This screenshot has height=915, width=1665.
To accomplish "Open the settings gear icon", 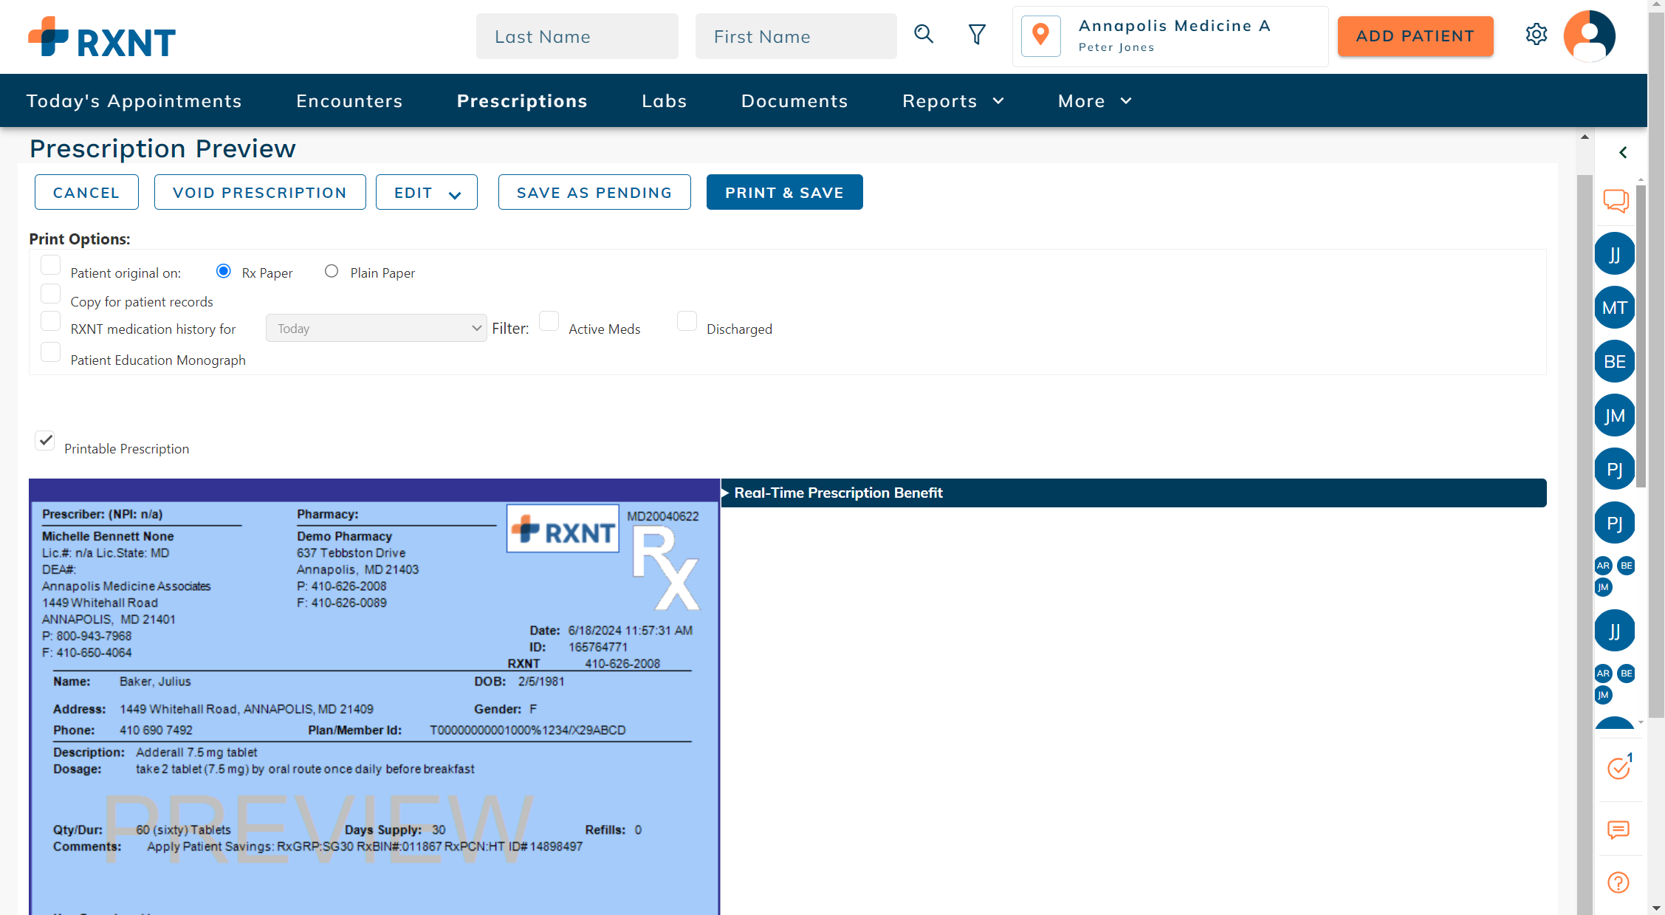I will [1536, 35].
